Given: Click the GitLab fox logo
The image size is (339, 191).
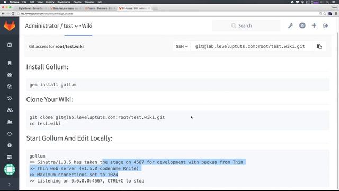Looking at the screenshot, I should point(10,26).
